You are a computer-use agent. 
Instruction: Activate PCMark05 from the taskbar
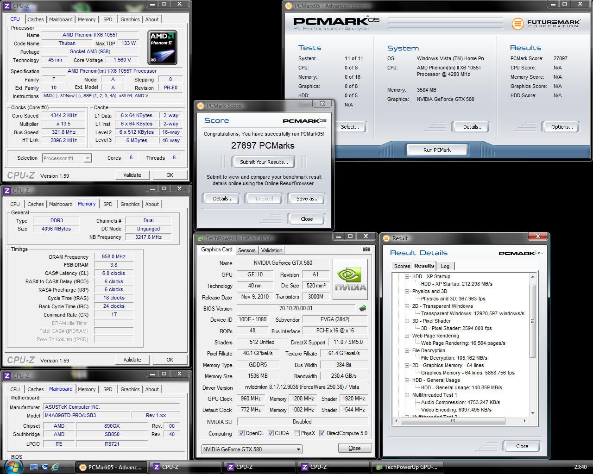[x=111, y=467]
